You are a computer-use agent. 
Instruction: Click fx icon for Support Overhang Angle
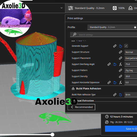(x=121, y=64)
